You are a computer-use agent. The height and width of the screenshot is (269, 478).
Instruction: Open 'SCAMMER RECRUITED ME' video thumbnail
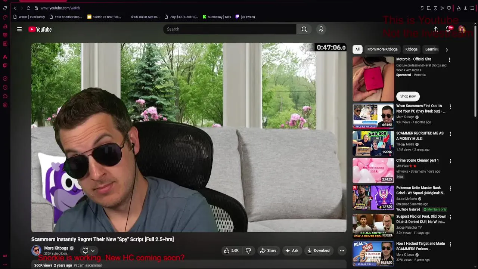[x=373, y=143]
